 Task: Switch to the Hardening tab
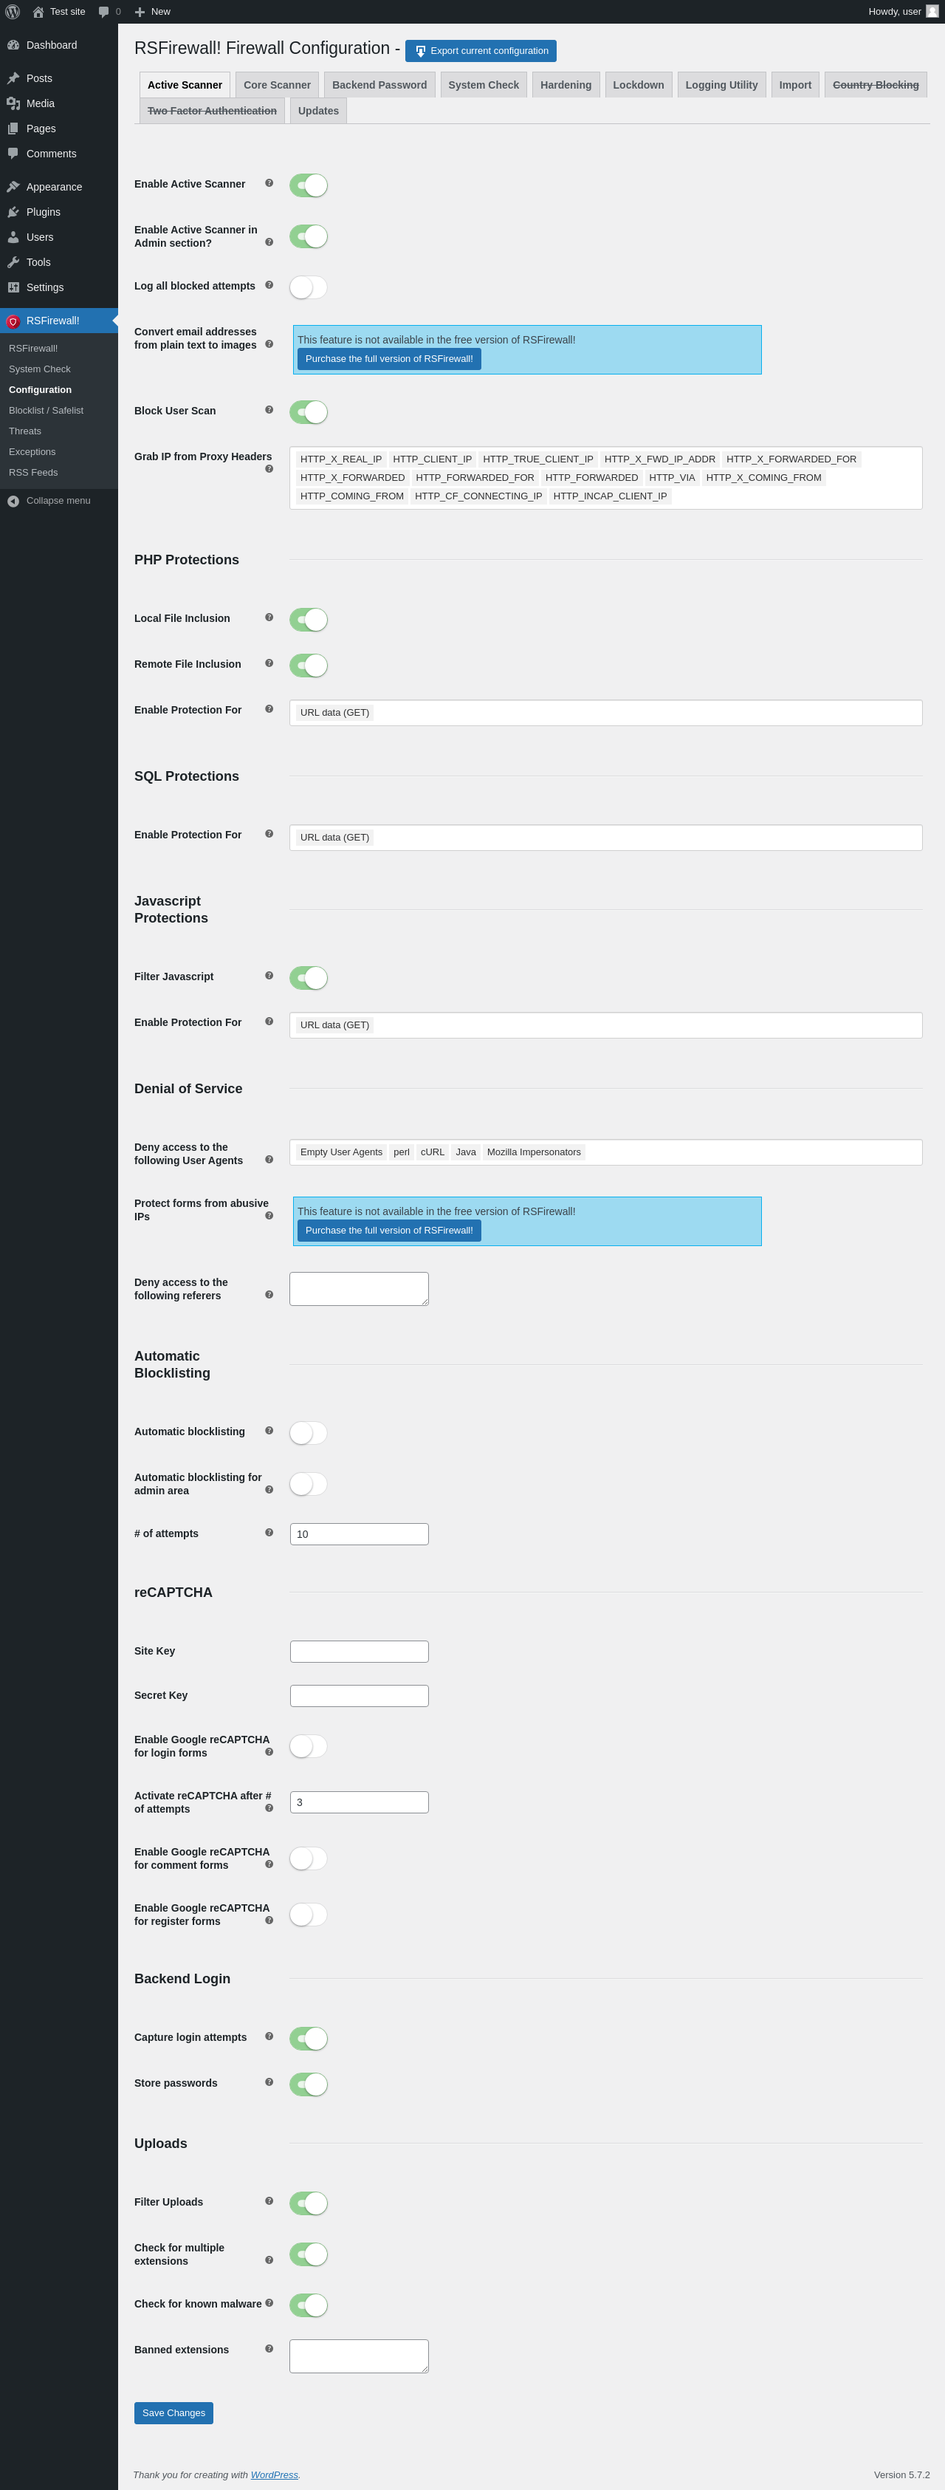[x=566, y=85]
